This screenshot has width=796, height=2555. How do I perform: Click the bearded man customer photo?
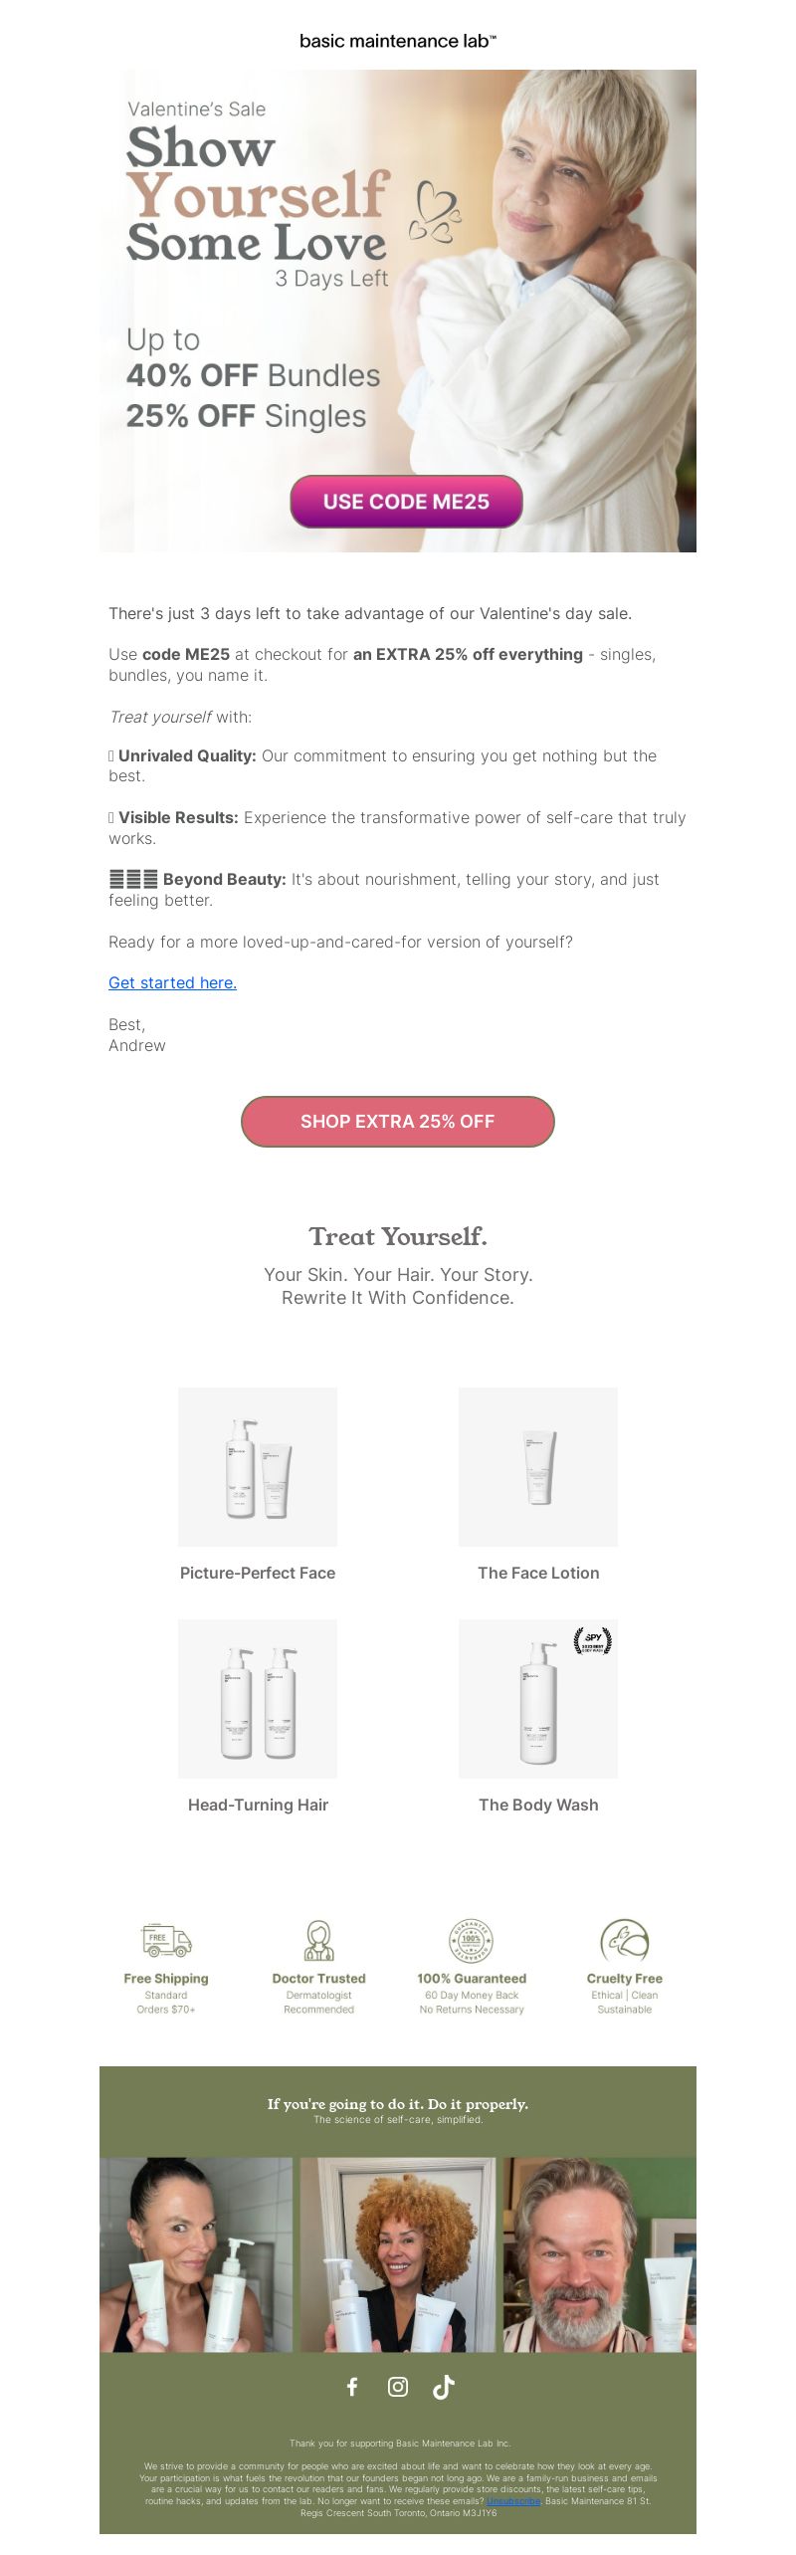click(599, 2255)
